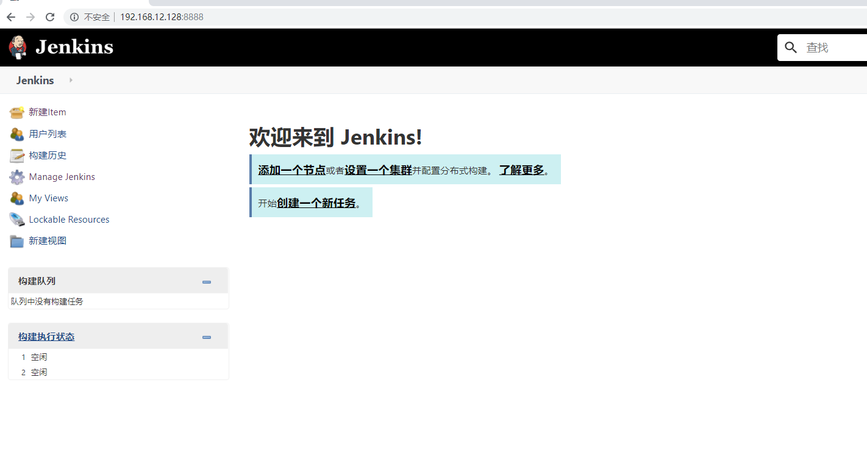This screenshot has height=471, width=867.
Task: Click the My Views people icon
Action: tap(17, 198)
